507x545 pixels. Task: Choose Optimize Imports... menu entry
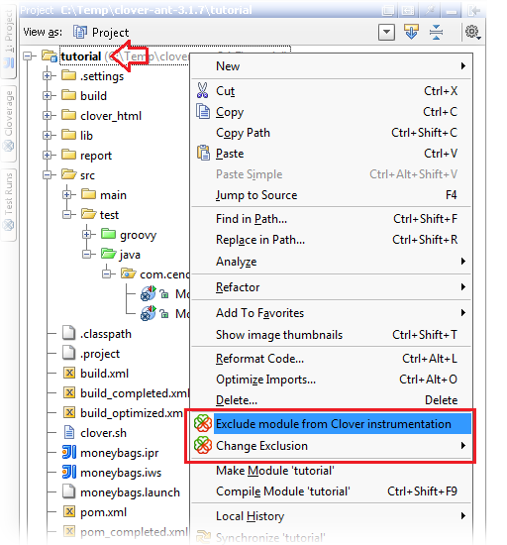point(332,380)
